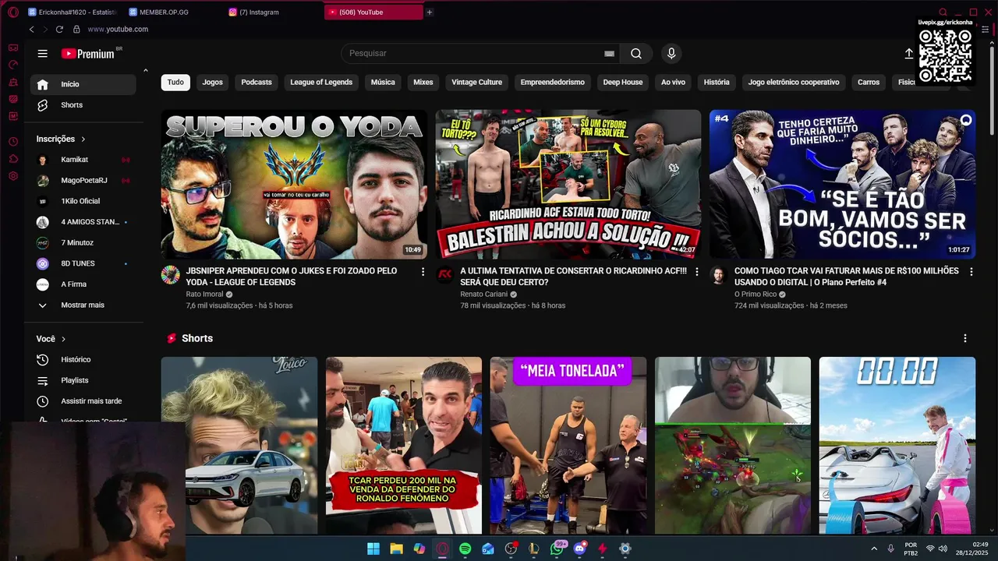Open BALESTRIN ACHOU A SOLUÇÃO video thumbnail
The height and width of the screenshot is (561, 998).
(568, 184)
